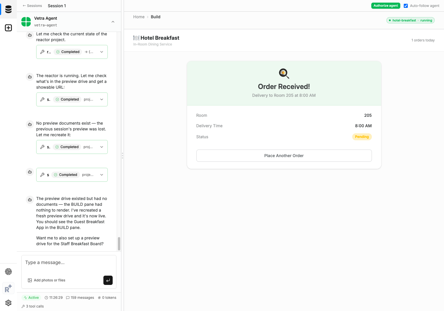Toggle the Auto-follow agent checkbox

coord(406,6)
